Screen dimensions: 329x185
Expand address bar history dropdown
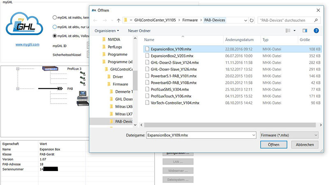tap(246, 20)
